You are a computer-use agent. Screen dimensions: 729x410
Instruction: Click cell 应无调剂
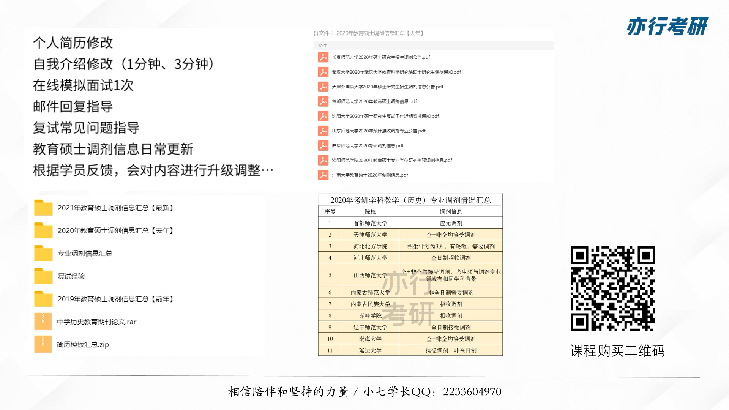451,223
